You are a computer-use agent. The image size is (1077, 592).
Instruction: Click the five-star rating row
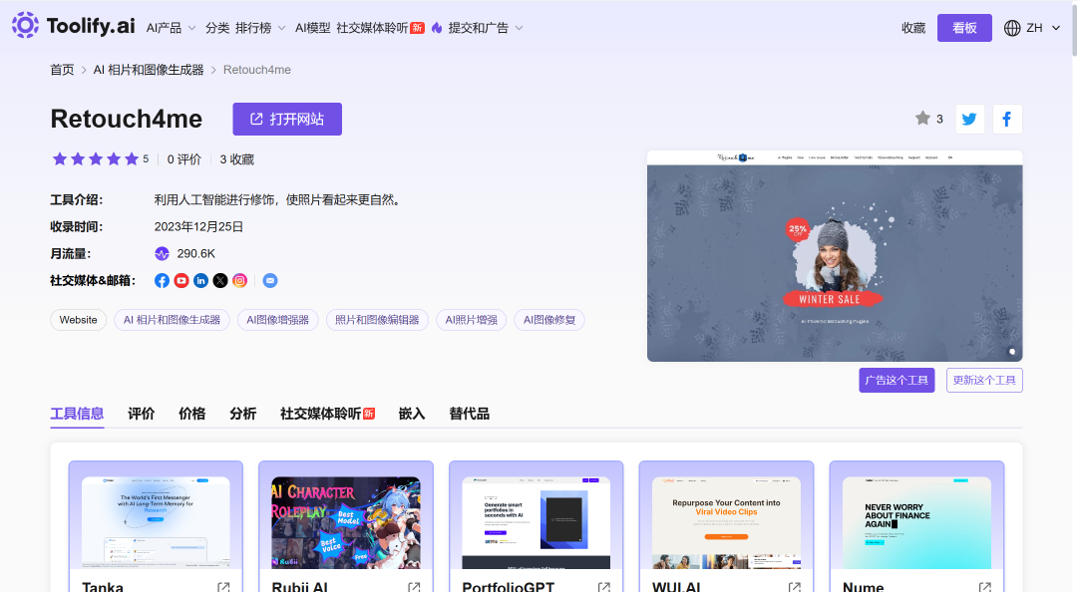point(96,159)
